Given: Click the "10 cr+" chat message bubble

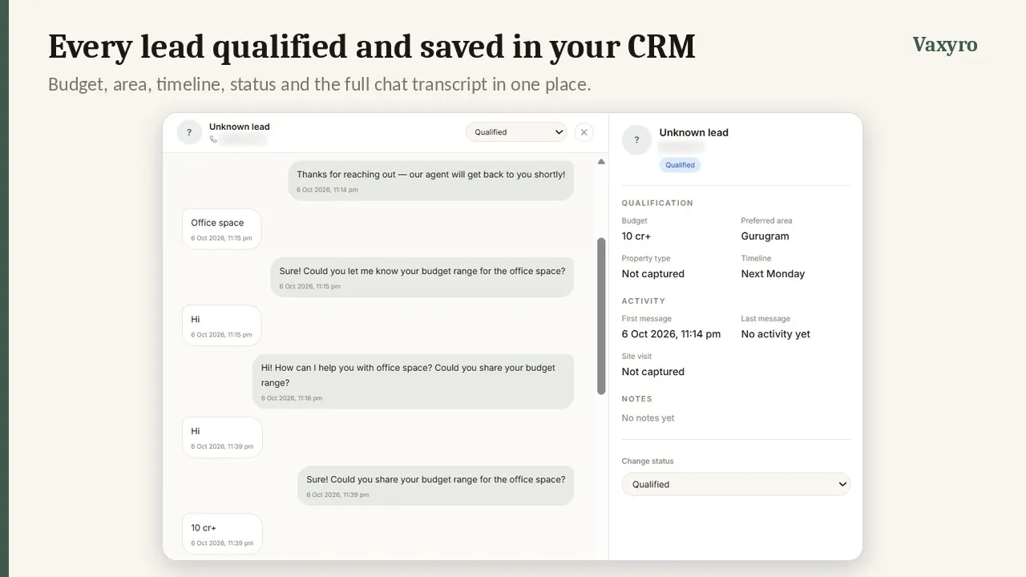Looking at the screenshot, I should pyautogui.click(x=222, y=534).
